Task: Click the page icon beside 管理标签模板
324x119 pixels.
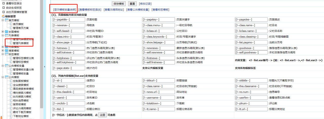Action: [x=11, y=62]
